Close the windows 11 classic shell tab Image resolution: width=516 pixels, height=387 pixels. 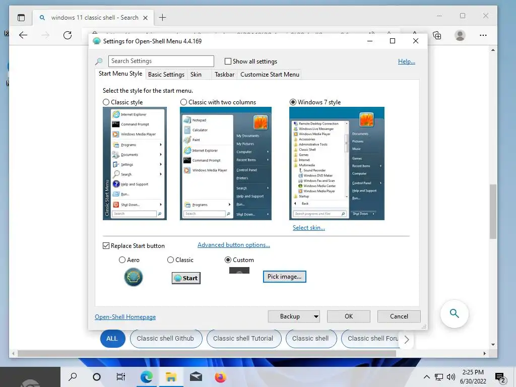pyautogui.click(x=145, y=18)
